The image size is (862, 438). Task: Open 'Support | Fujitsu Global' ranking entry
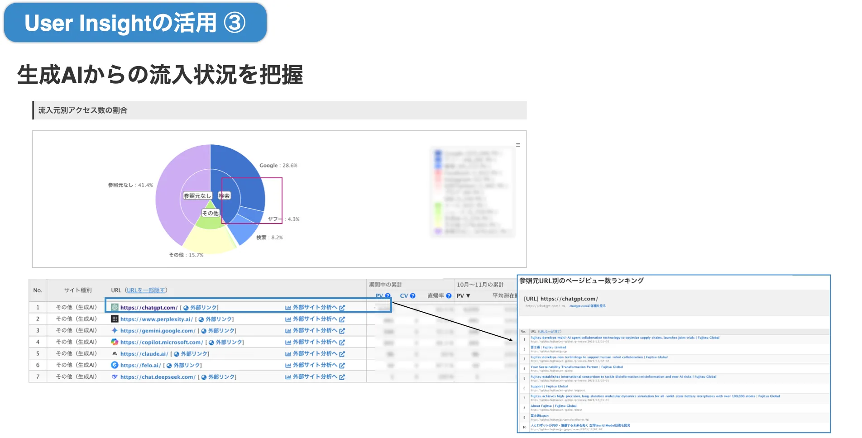(x=549, y=386)
